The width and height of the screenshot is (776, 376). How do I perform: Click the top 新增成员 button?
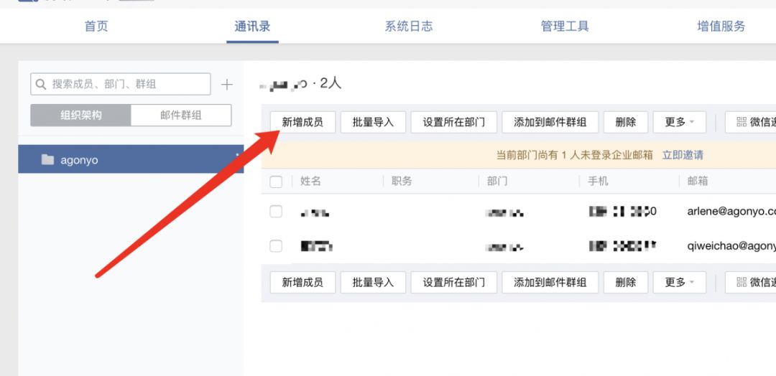tap(302, 122)
